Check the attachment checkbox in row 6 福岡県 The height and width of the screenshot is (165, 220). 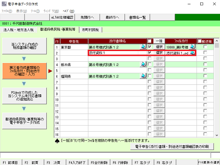pos(150,76)
